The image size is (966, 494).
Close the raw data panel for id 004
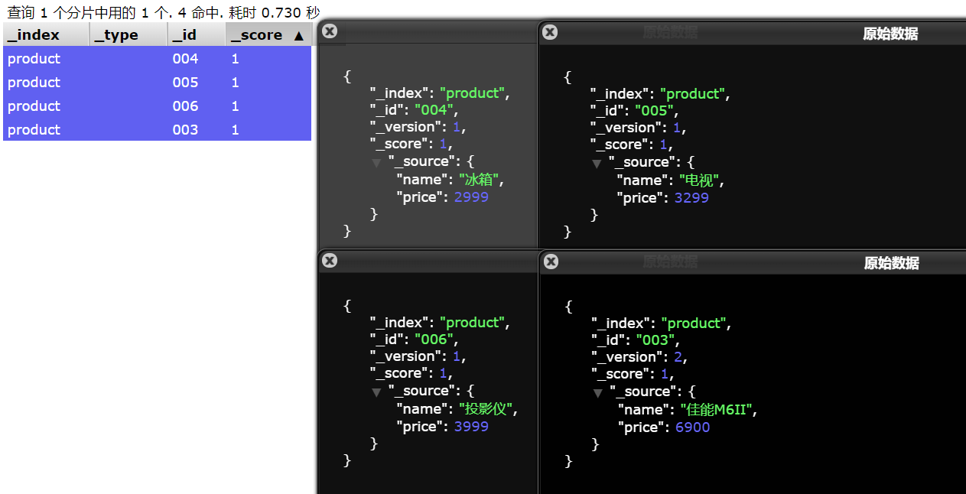pyautogui.click(x=330, y=31)
